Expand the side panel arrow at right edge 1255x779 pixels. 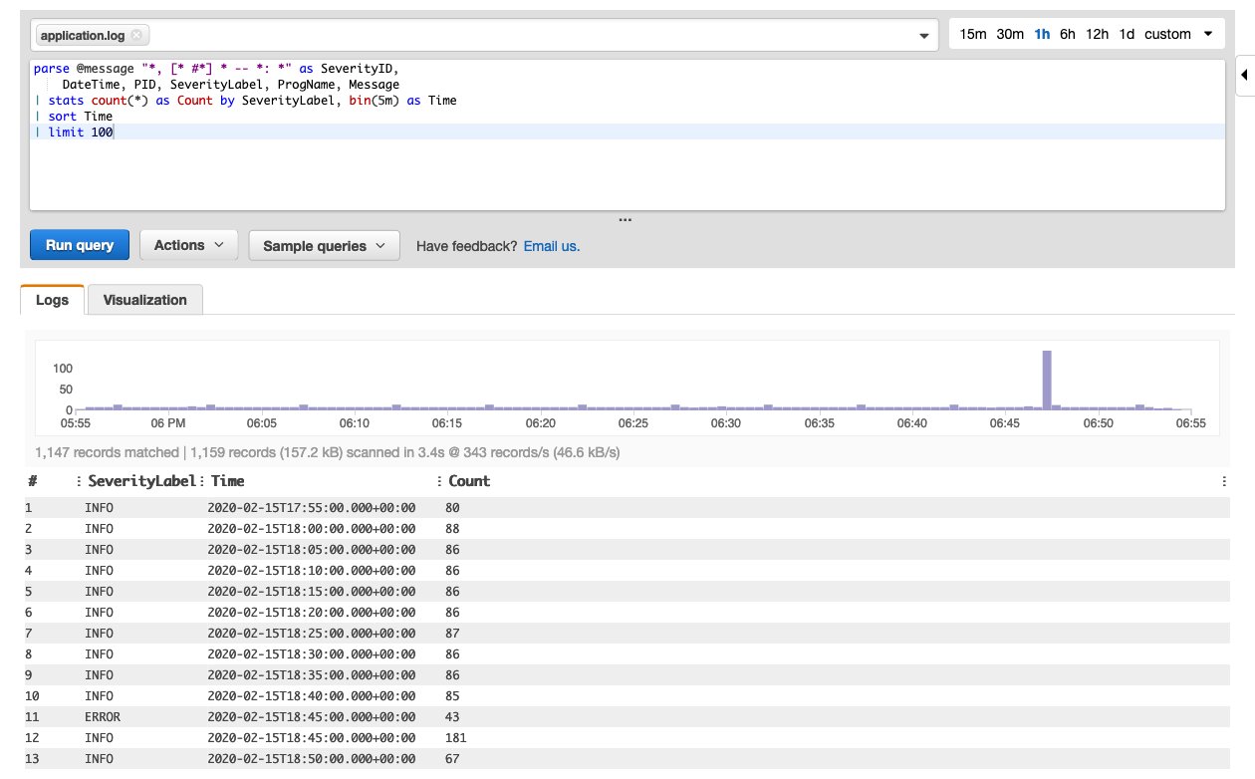pos(1245,75)
